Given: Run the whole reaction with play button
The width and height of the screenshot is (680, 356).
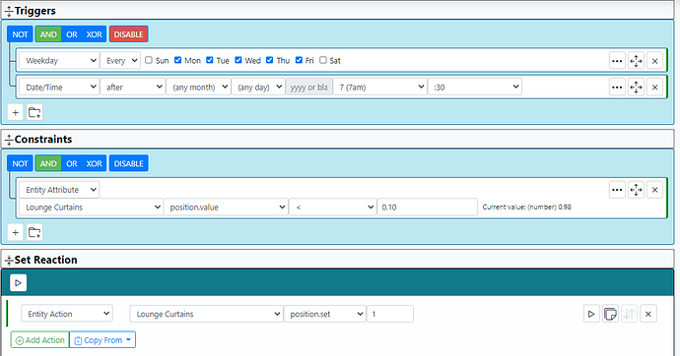Looking at the screenshot, I should (x=18, y=283).
